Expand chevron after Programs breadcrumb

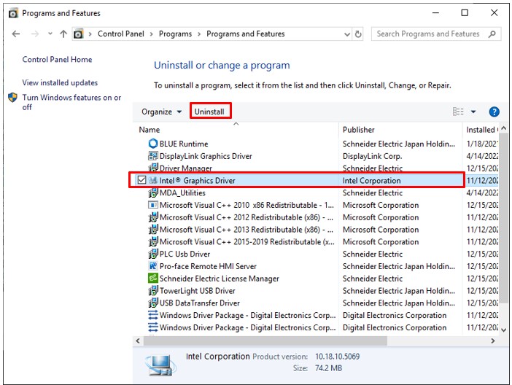point(199,34)
